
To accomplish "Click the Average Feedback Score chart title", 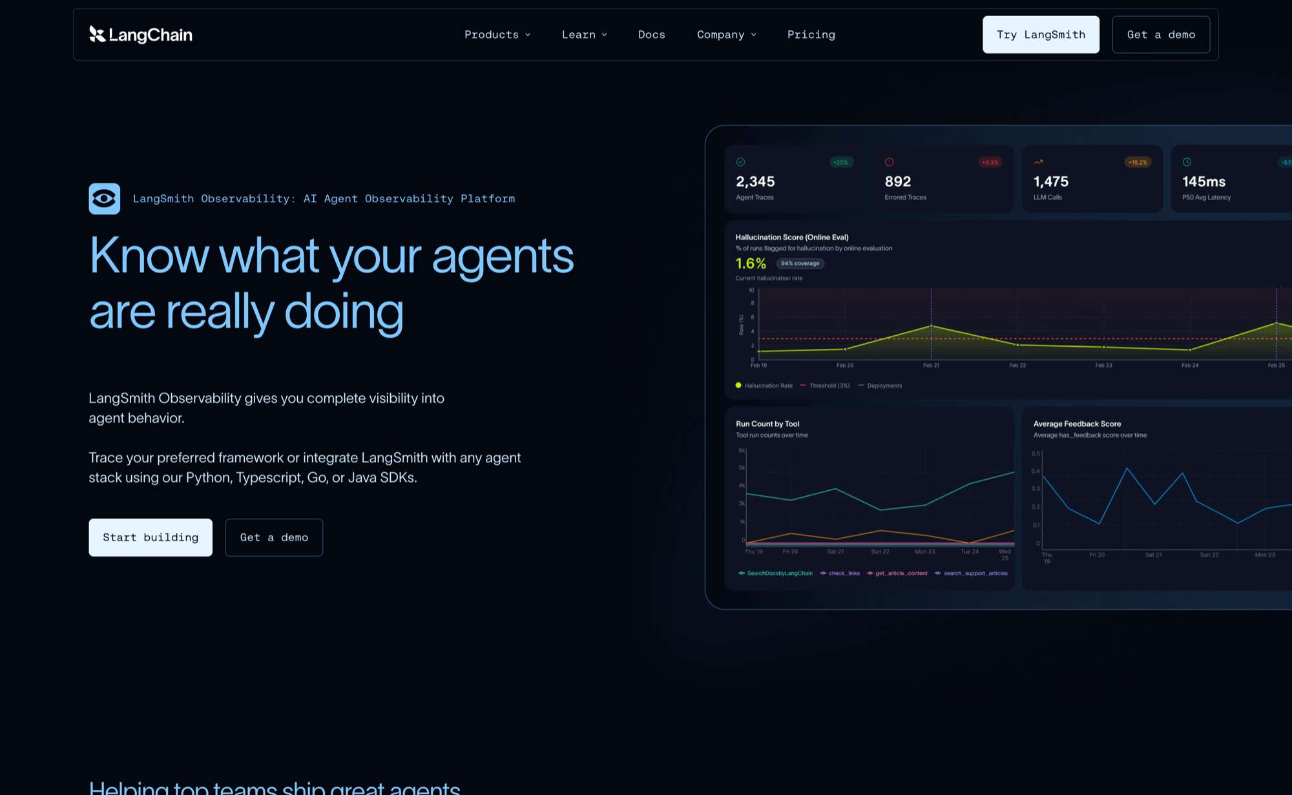I will (1077, 424).
